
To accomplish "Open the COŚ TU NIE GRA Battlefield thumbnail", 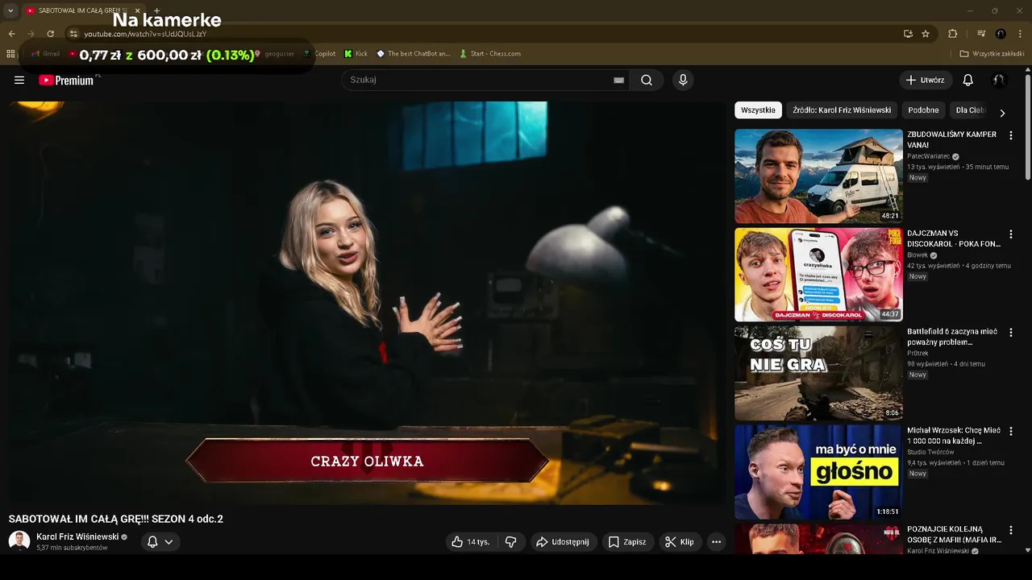I will 818,374.
